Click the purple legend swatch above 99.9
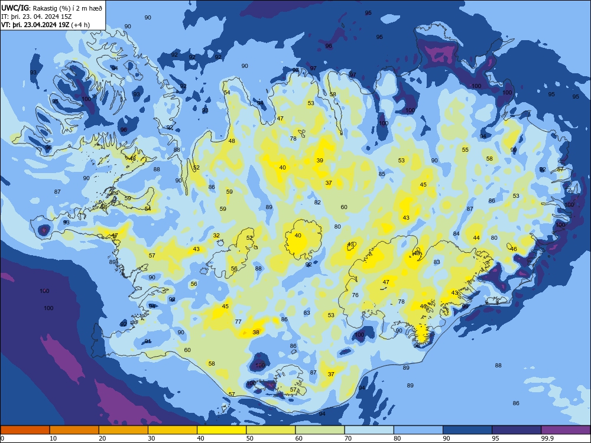 coord(566,430)
